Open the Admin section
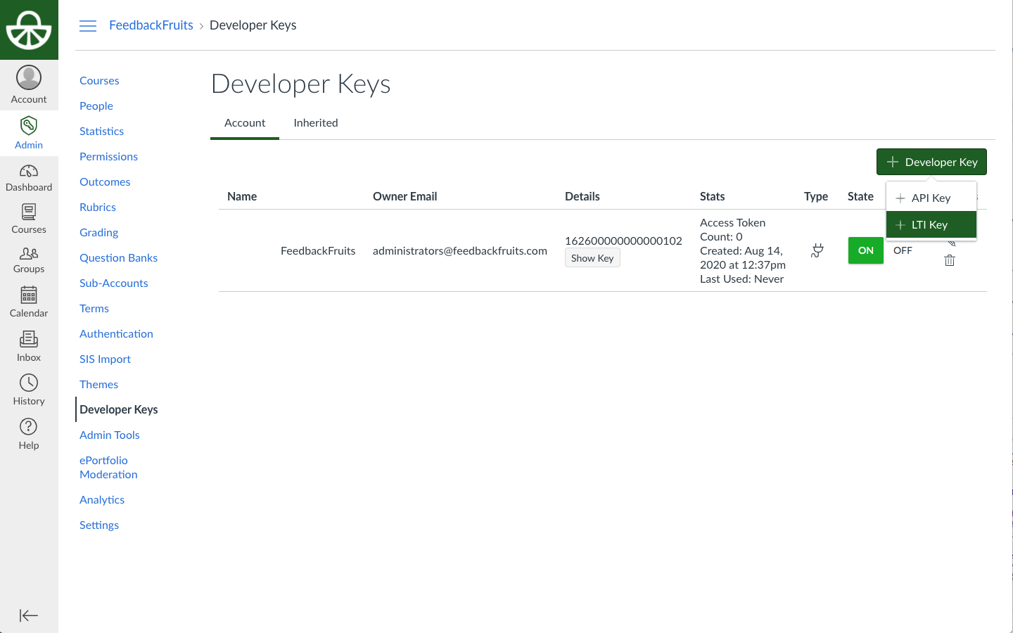Screen dimensions: 1013x633 [29, 133]
